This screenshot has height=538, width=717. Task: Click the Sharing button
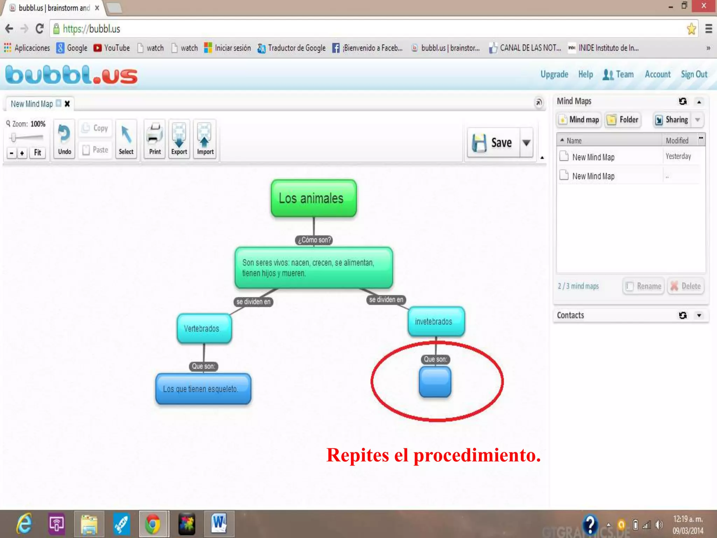click(671, 120)
